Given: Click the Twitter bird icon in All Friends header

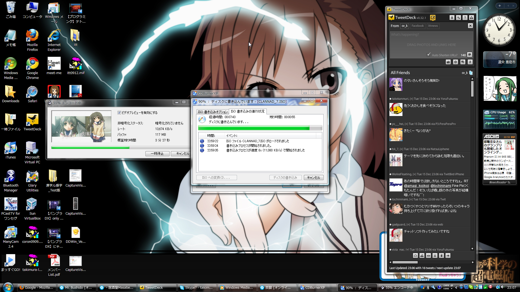Looking at the screenshot, I should (471, 73).
